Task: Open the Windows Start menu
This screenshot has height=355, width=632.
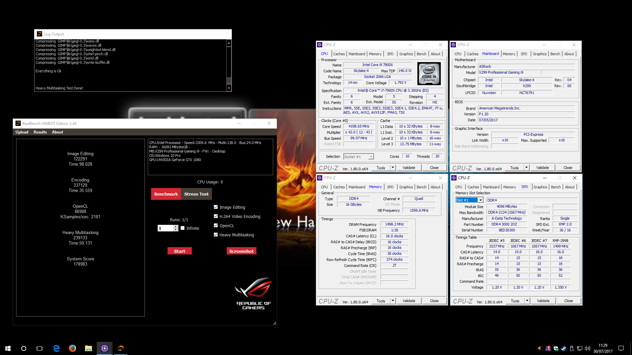Action: coord(8,348)
